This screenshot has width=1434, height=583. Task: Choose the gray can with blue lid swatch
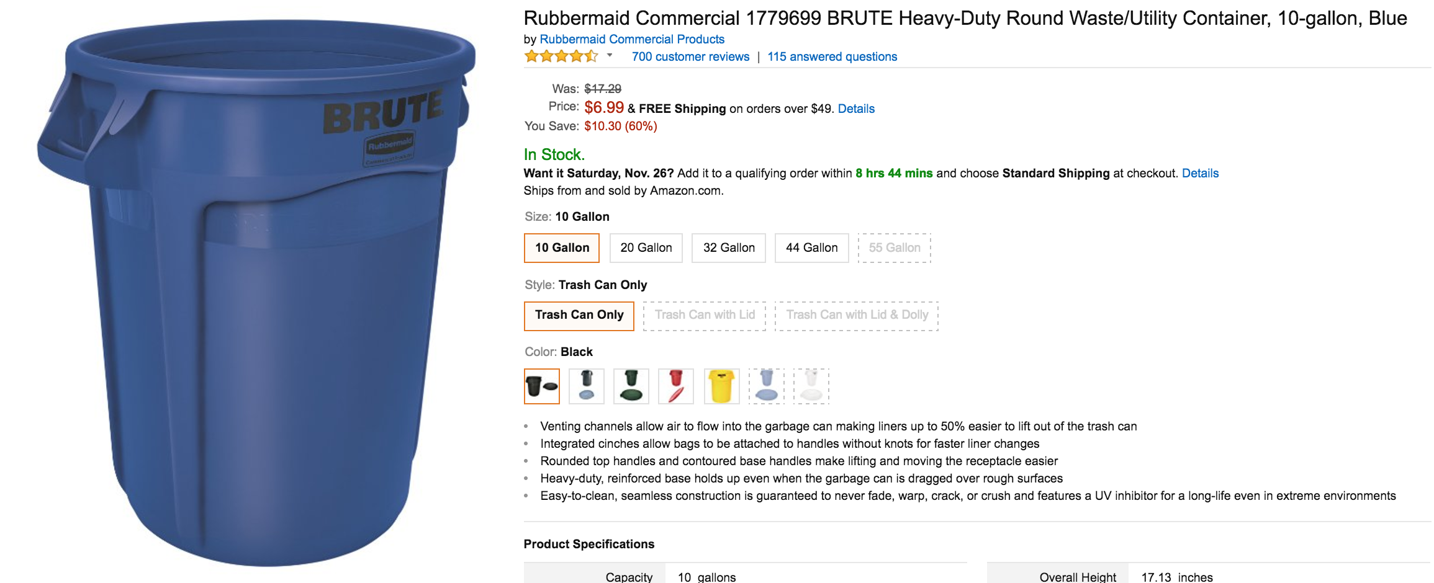(587, 386)
